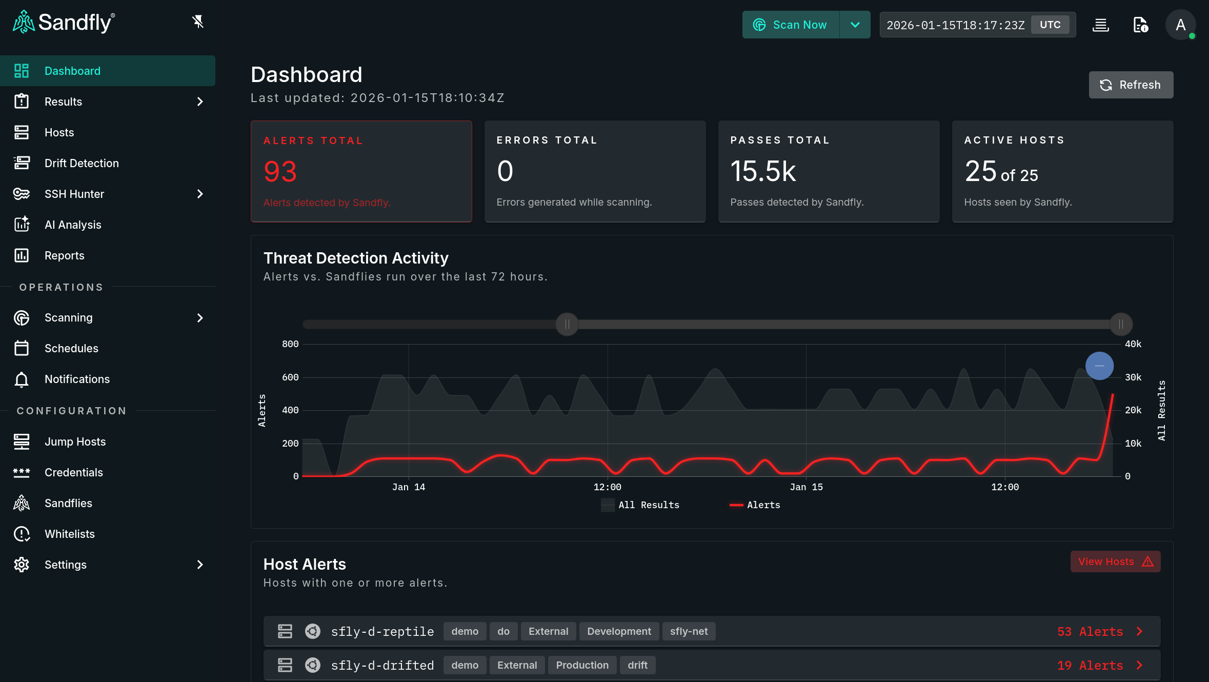Expand the Settings menu chevron
The width and height of the screenshot is (1209, 682).
pyautogui.click(x=199, y=565)
